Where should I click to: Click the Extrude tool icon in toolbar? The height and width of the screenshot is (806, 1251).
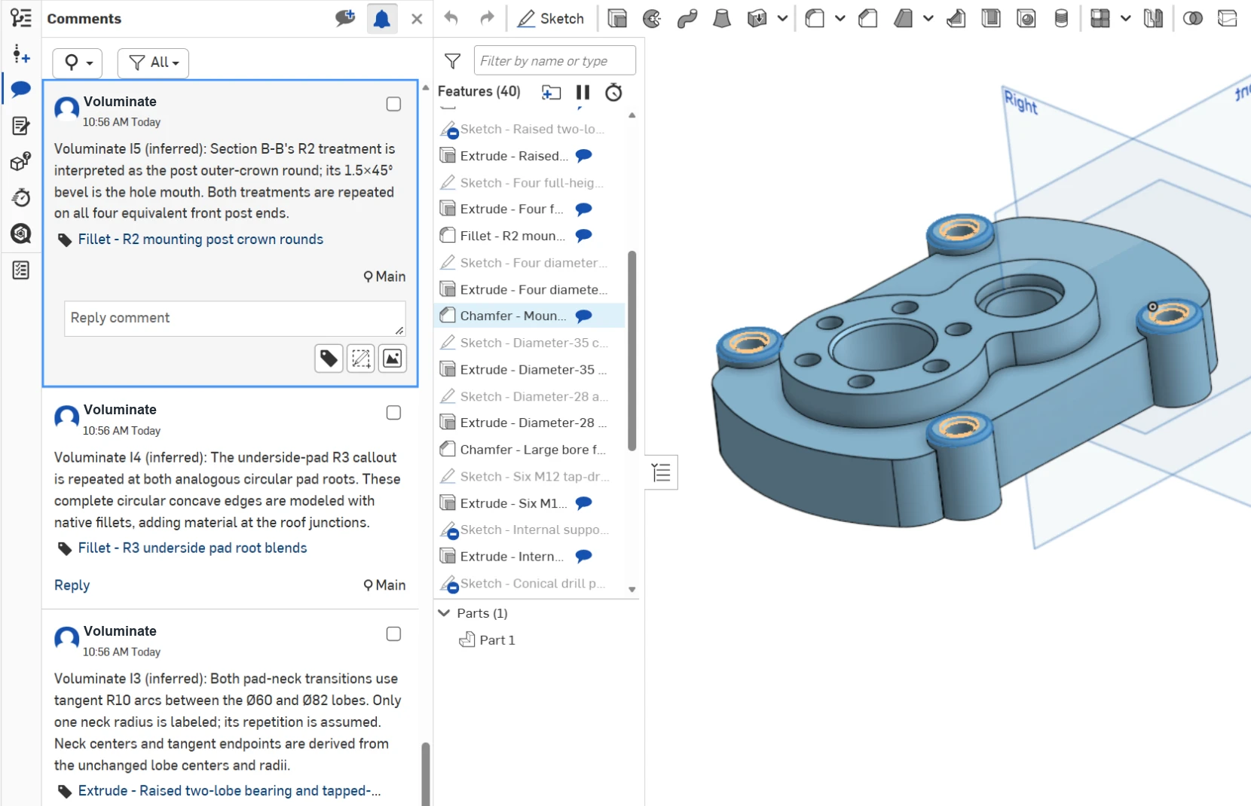617,18
